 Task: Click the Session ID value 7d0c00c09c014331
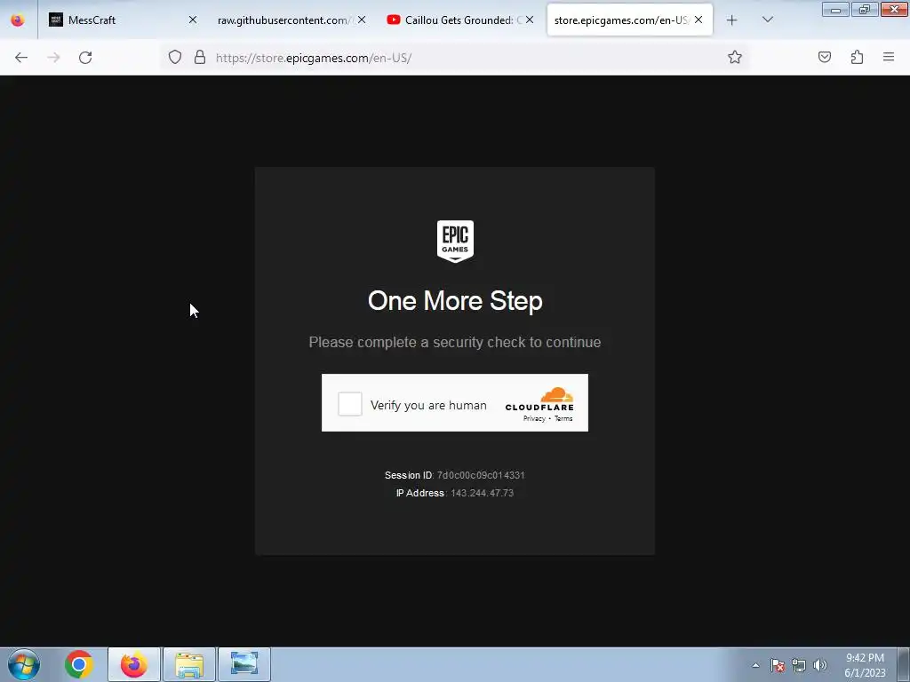[481, 475]
